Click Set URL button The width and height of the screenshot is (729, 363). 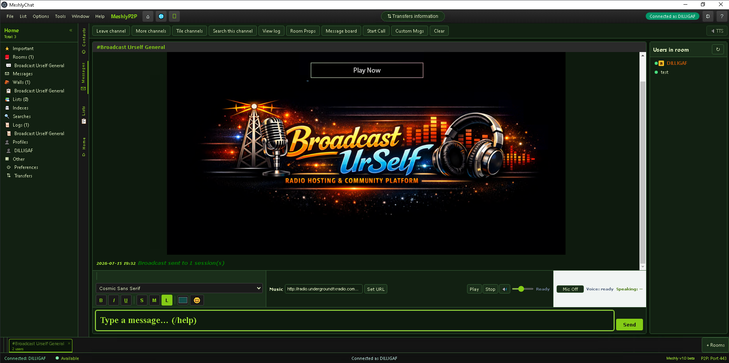(376, 289)
